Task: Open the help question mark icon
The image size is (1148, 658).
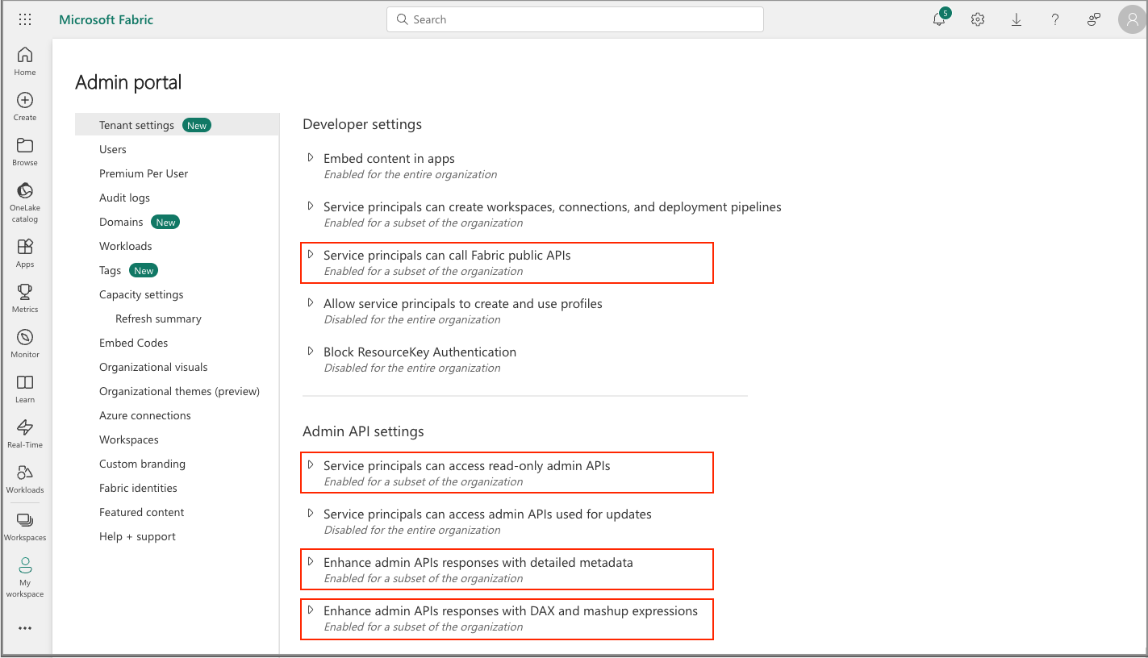Action: click(1055, 20)
